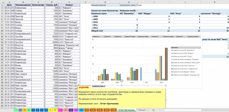Switch to sheet tab 3

tap(25, 110)
